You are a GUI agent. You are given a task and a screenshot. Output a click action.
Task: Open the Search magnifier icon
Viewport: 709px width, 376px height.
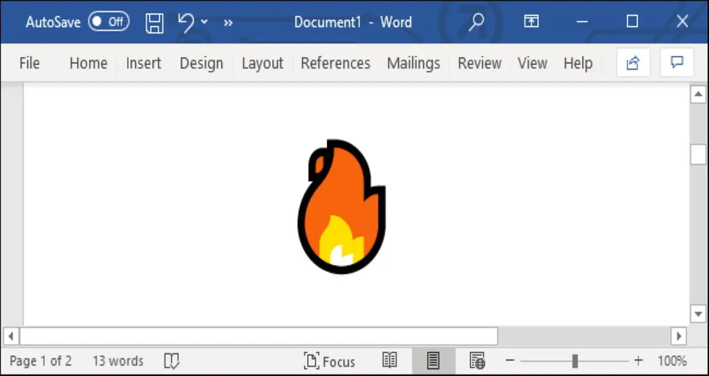point(476,22)
